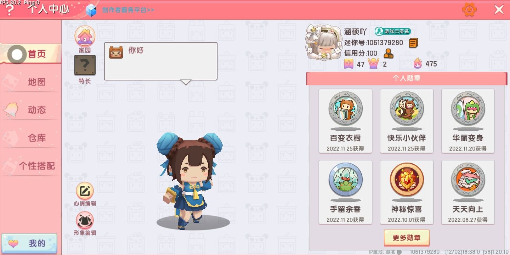Open 创作者服务平台 link
Image resolution: width=510 pixels, height=255 pixels.
128,10
